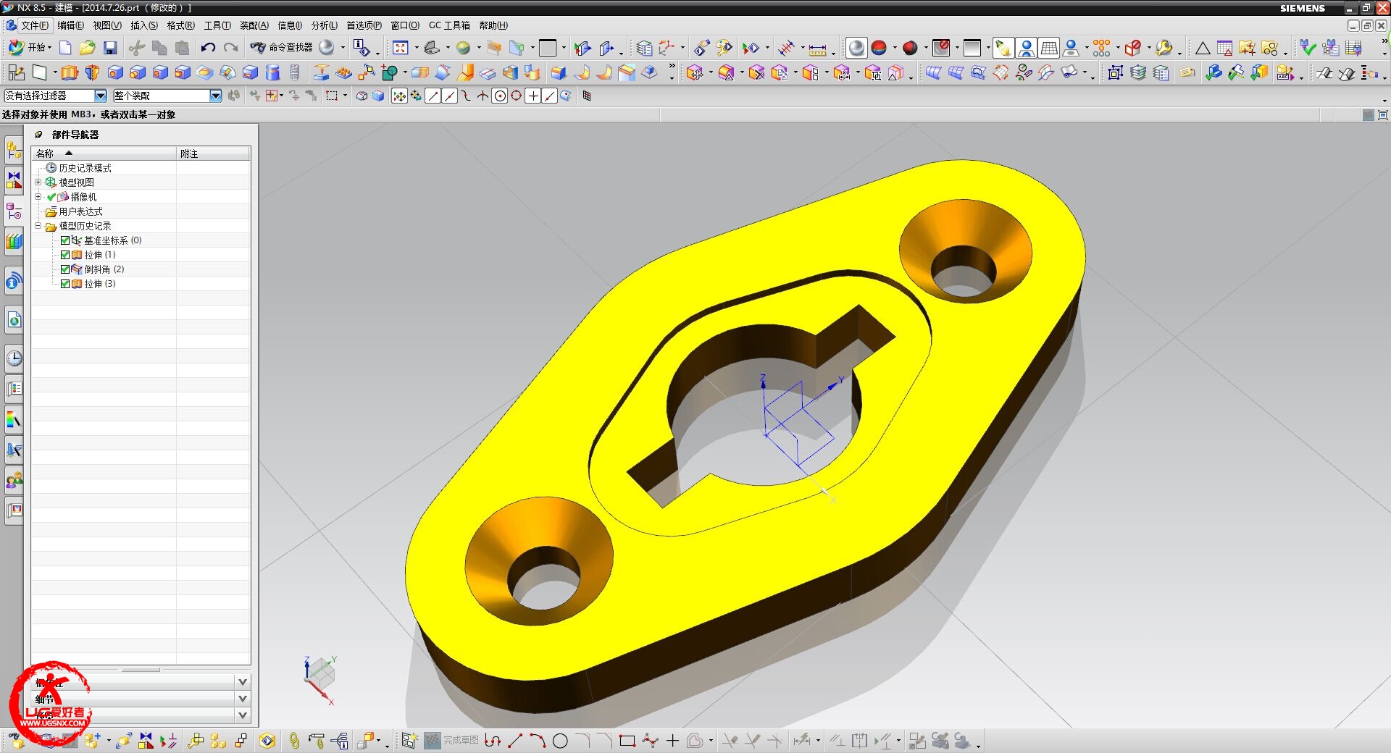Toggle the snap Existing Point plus option
This screenshot has width=1391, height=753.
tap(532, 96)
